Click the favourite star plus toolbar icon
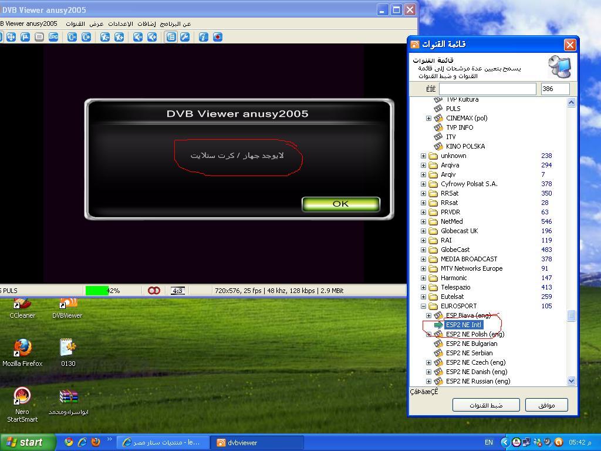Screen dimensions: 601x451 click(119, 37)
